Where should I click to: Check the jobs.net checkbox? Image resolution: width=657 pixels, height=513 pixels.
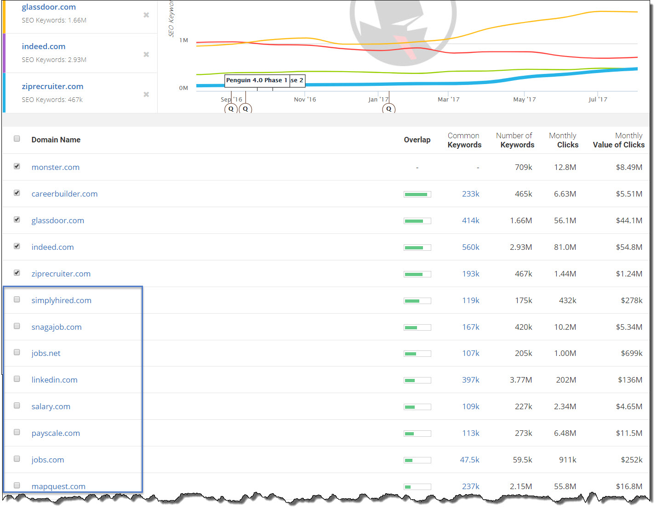pyautogui.click(x=17, y=352)
